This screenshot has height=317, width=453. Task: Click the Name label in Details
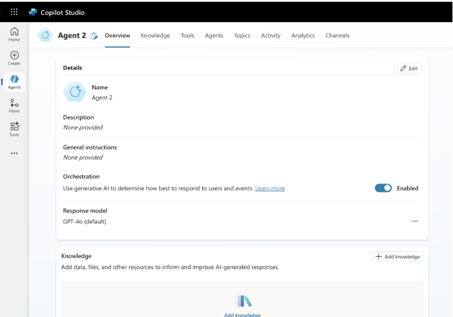tap(100, 87)
